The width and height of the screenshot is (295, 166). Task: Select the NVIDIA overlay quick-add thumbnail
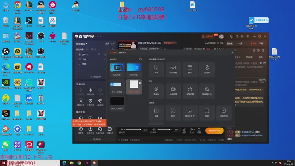pos(117,104)
